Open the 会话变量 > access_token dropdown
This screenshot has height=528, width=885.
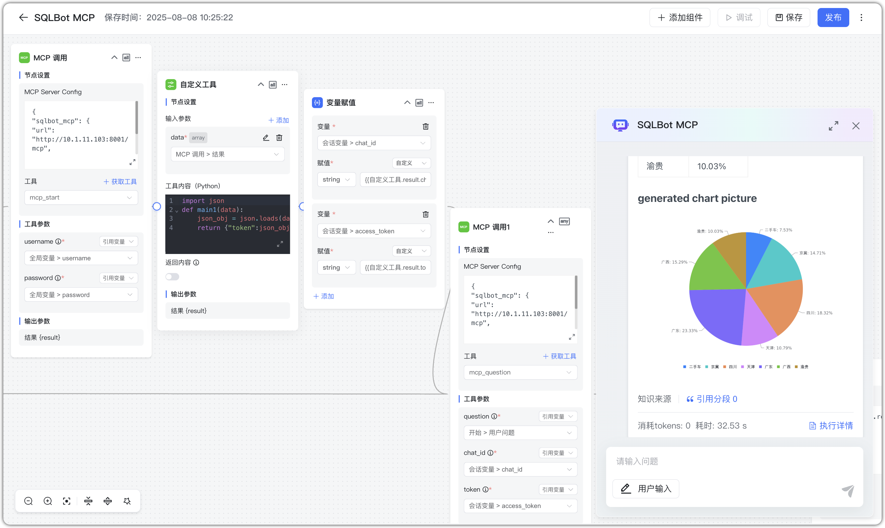(373, 231)
